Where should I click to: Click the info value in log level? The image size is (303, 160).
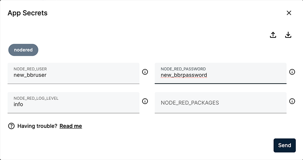18,104
